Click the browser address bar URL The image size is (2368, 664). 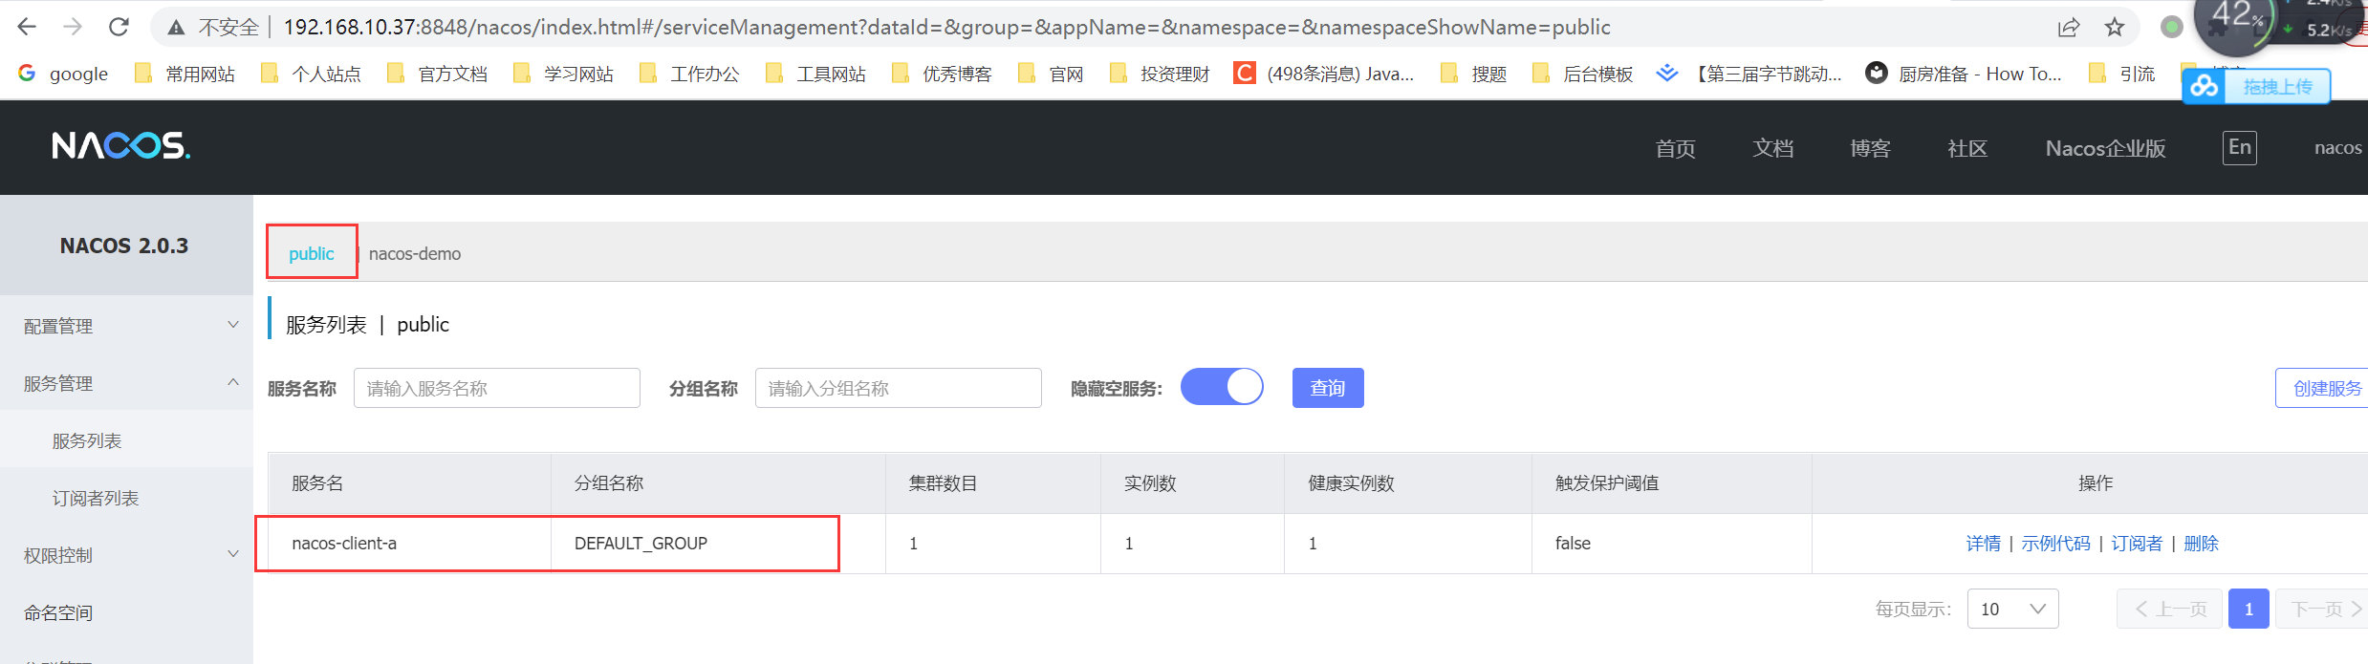click(x=946, y=27)
